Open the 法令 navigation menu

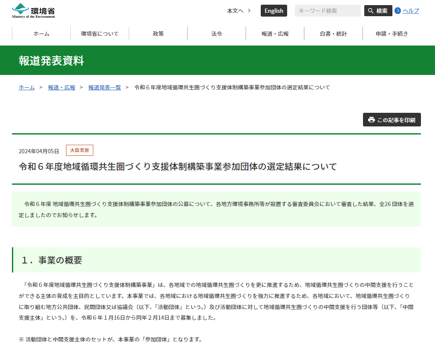pyautogui.click(x=216, y=33)
